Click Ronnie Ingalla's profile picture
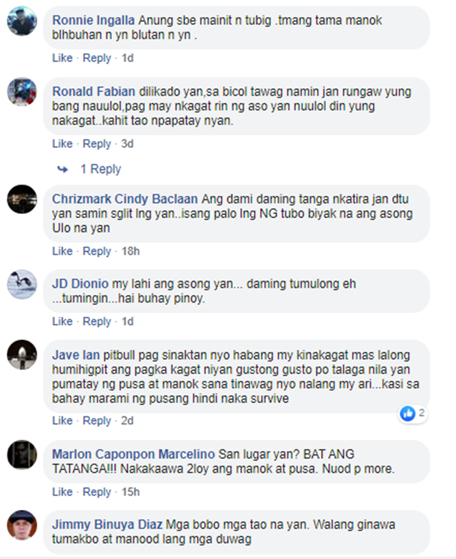The height and width of the screenshot is (559, 456). click(x=22, y=21)
